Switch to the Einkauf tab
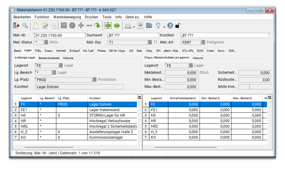285x169 pixels. [74, 51]
